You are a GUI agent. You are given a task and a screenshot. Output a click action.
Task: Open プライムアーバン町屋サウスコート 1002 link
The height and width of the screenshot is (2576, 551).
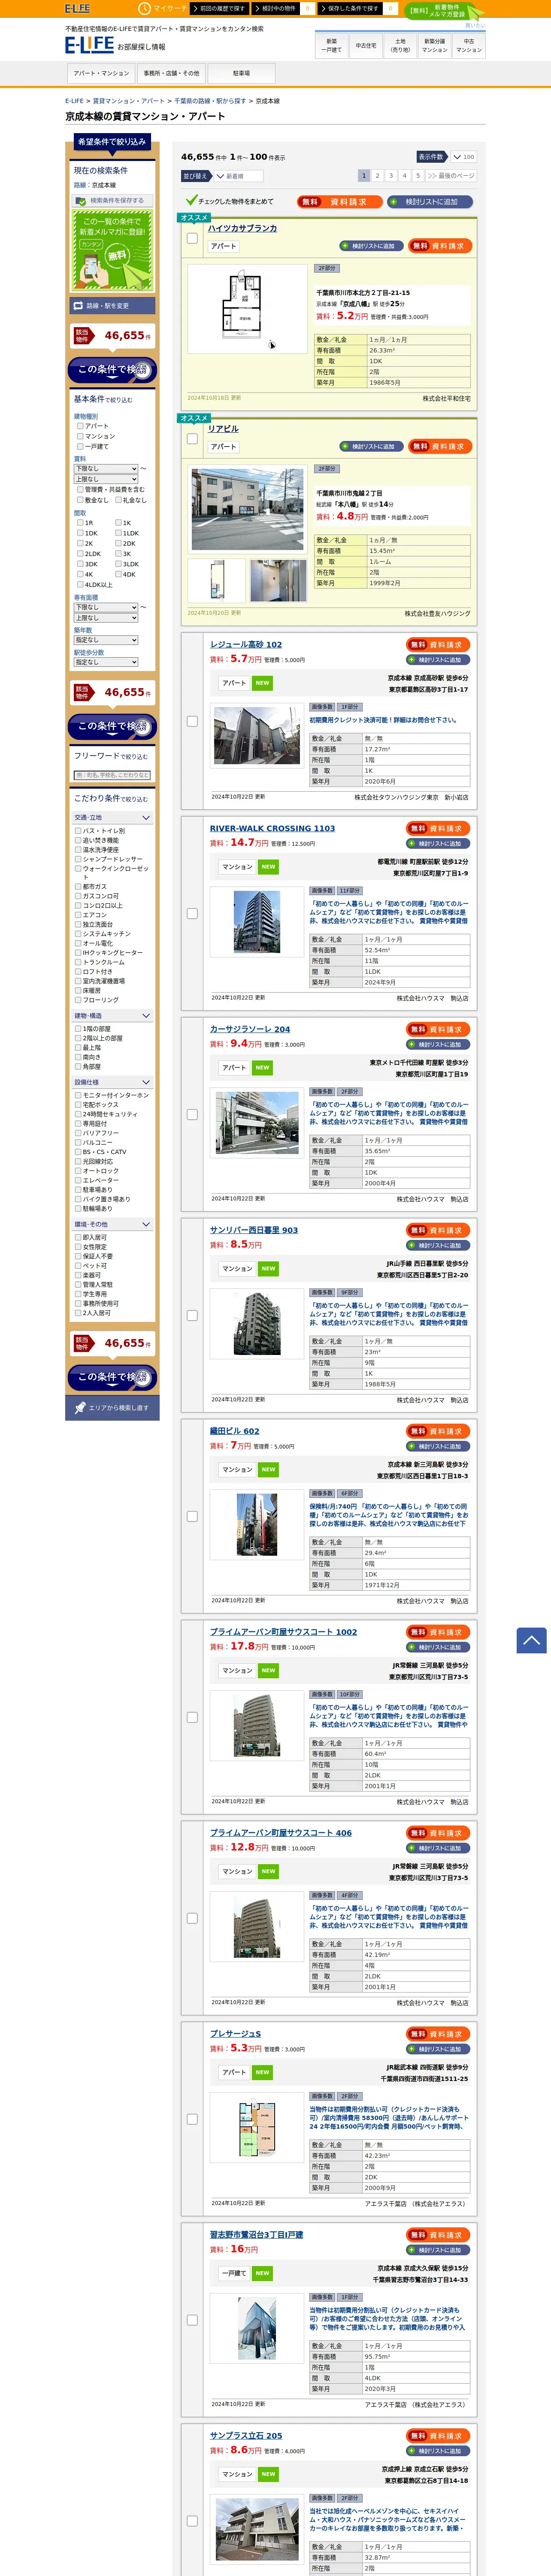point(283,1632)
